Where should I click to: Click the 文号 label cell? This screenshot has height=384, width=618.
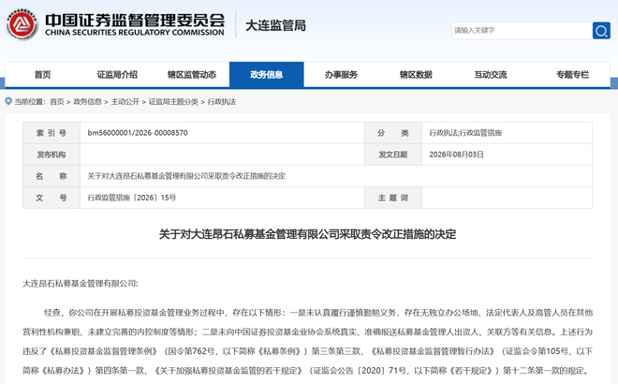[51, 198]
